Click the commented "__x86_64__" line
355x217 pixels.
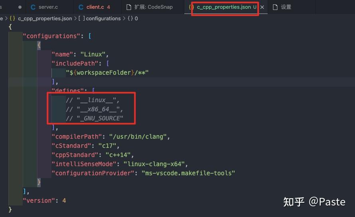(x=95, y=109)
